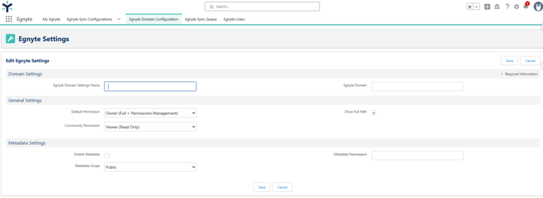Open the Favorites list dropdown arrow
The image size is (543, 198).
coord(477,7)
